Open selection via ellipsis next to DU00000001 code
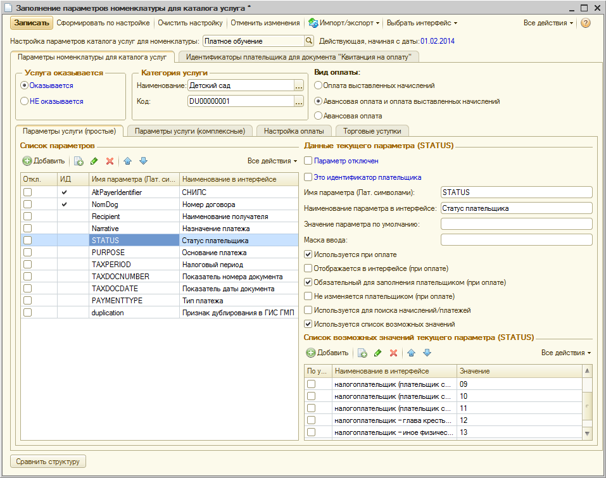 point(299,101)
